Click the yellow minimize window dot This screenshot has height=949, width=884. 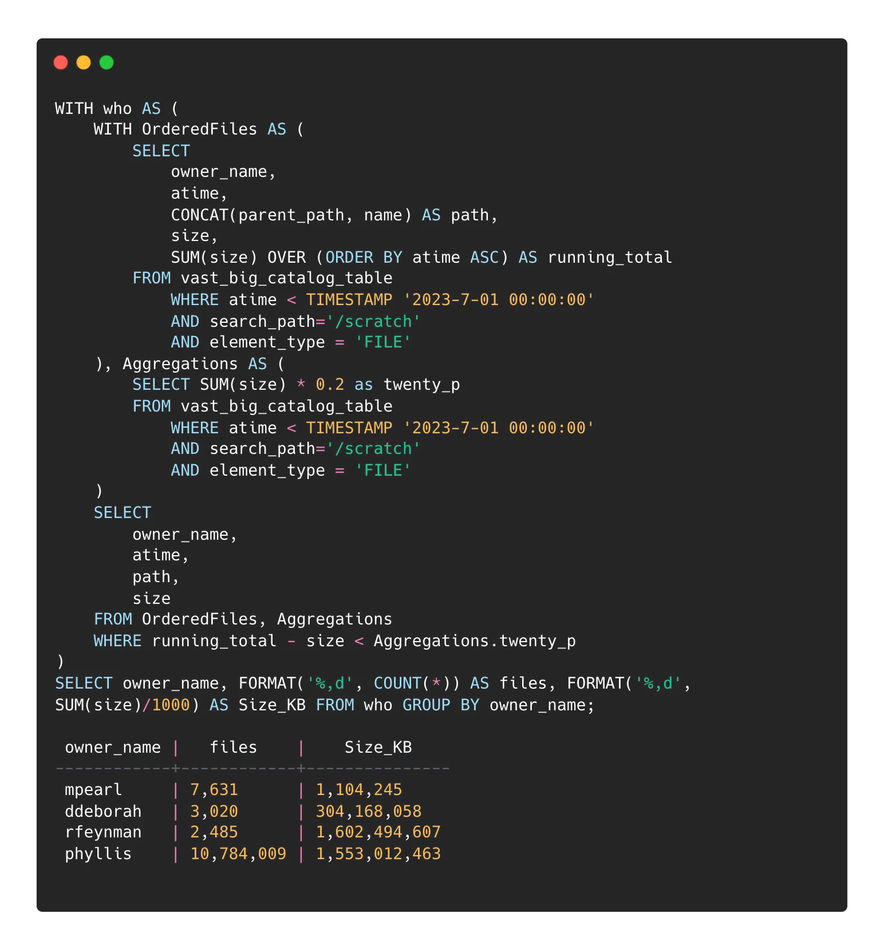click(84, 62)
